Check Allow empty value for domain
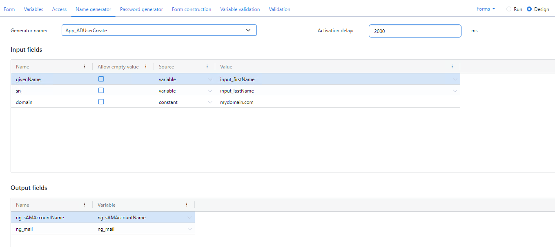 pyautogui.click(x=101, y=102)
